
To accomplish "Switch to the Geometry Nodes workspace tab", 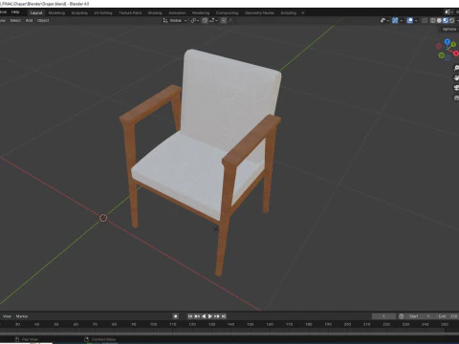I will click(259, 13).
